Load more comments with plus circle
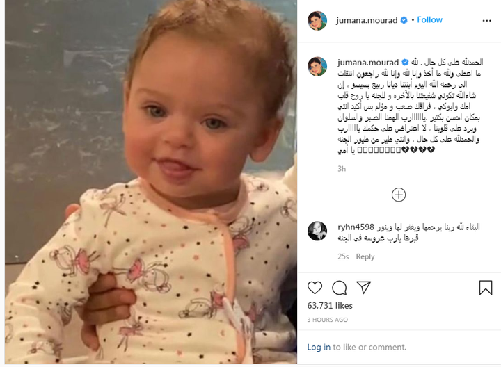 399,195
